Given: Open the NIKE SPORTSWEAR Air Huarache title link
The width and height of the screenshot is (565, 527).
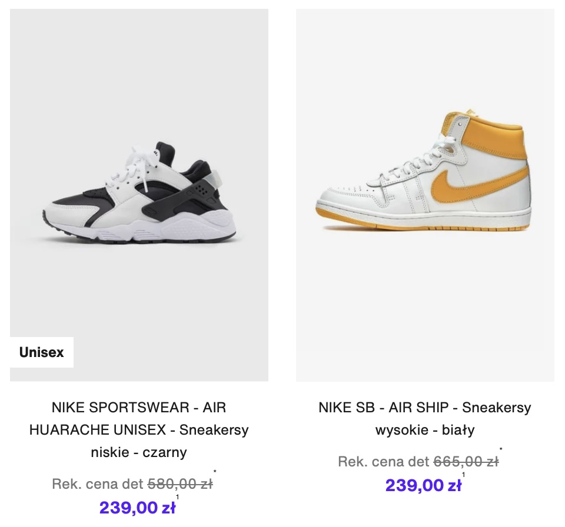Looking at the screenshot, I should (x=139, y=430).
